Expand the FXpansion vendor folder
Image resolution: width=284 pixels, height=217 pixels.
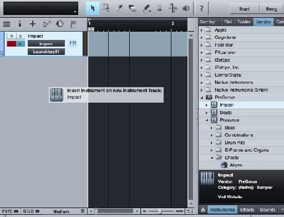click(202, 53)
